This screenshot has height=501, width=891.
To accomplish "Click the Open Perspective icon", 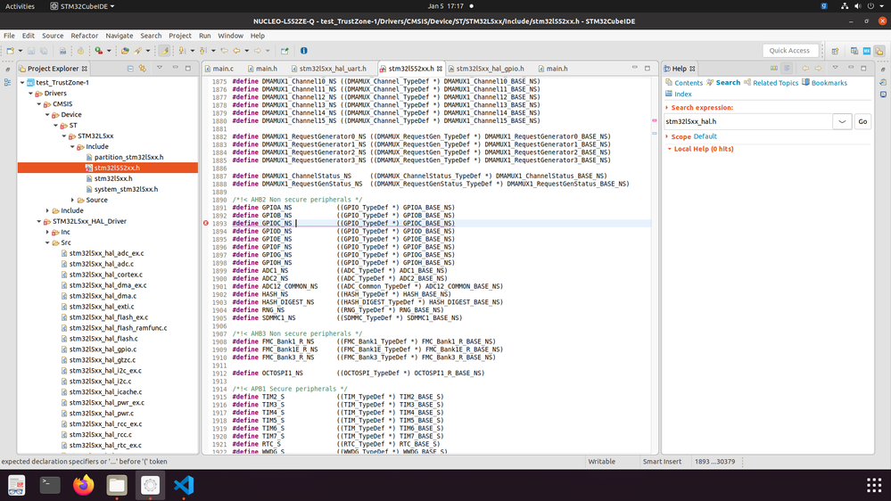I will pos(836,51).
